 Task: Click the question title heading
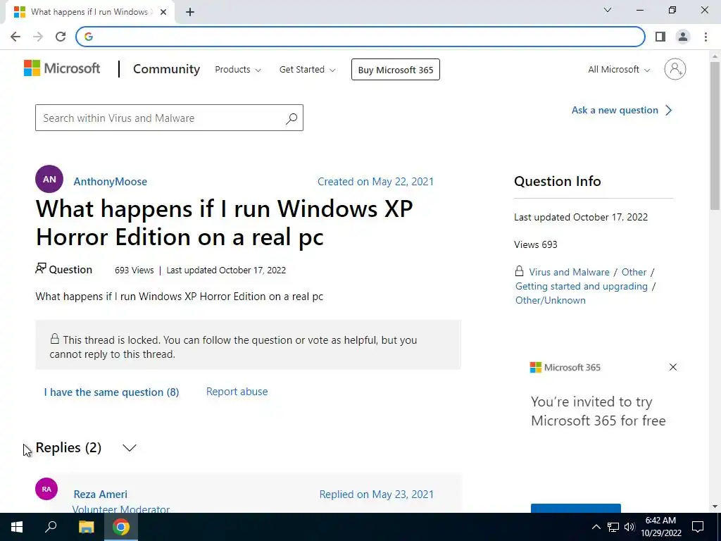[x=225, y=223]
